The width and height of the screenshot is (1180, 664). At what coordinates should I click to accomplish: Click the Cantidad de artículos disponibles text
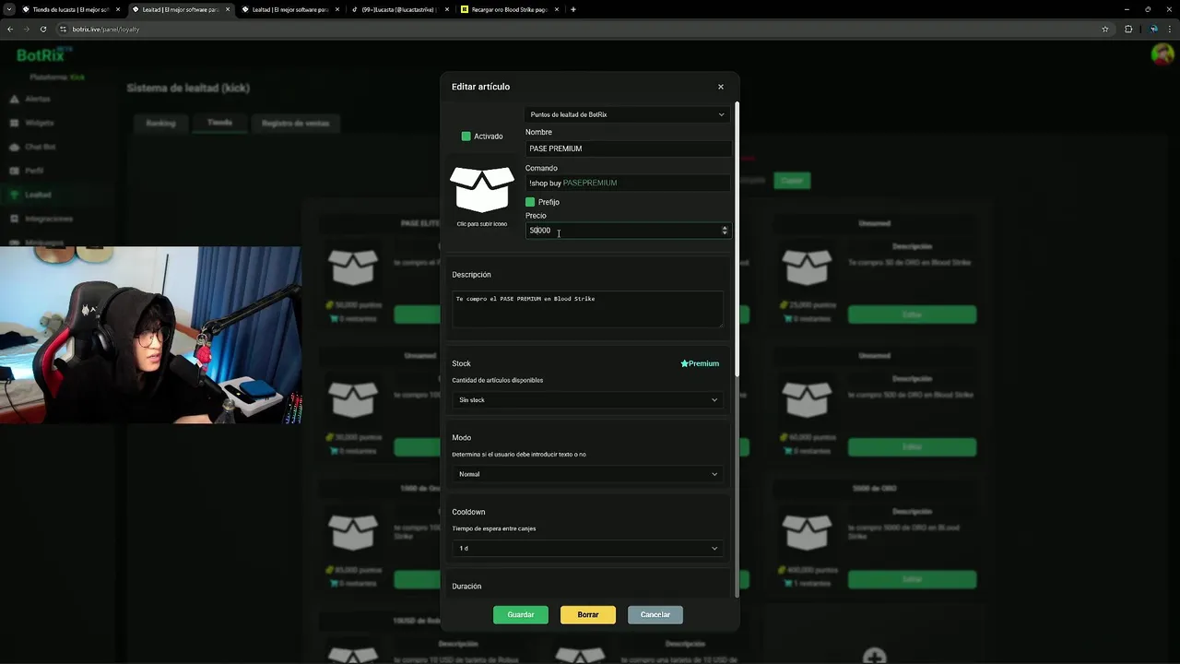tap(497, 380)
